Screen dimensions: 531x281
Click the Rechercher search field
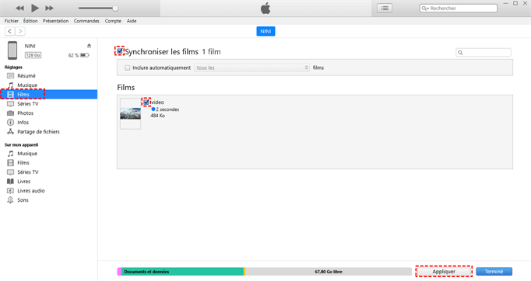459,8
